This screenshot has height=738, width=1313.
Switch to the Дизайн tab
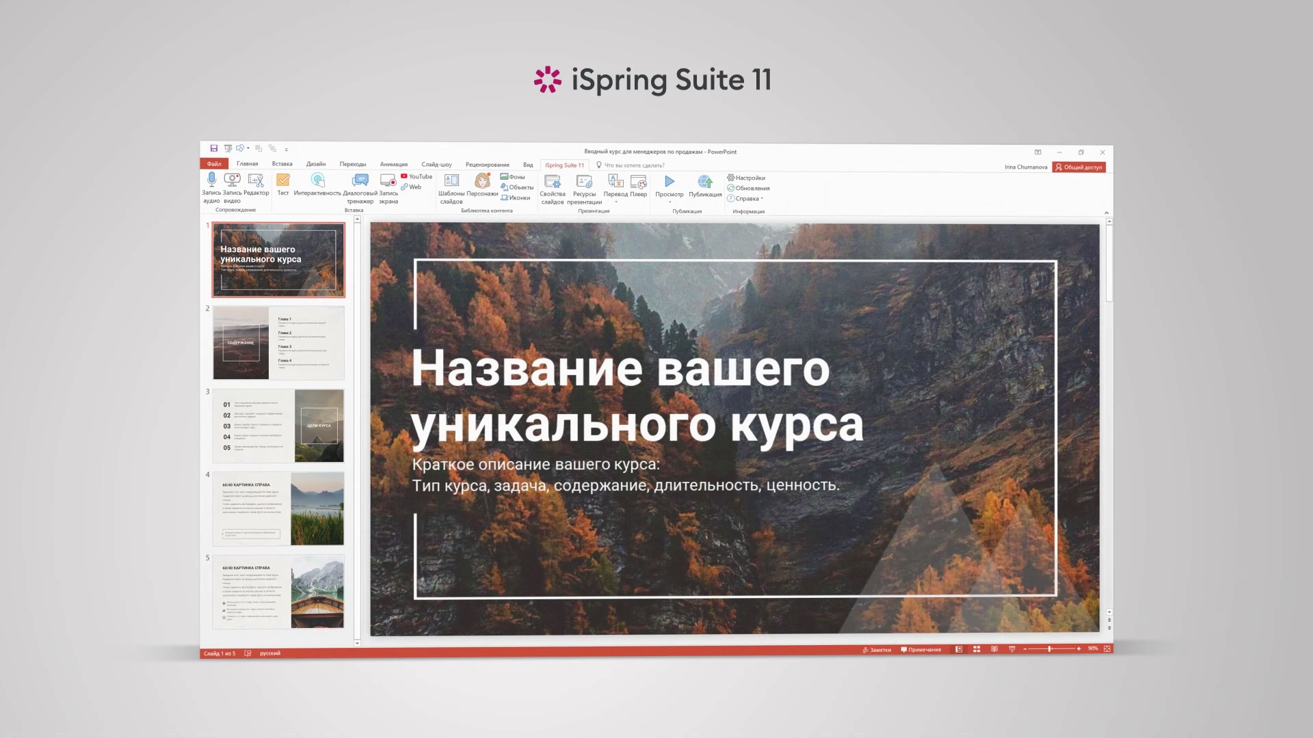[x=316, y=164]
